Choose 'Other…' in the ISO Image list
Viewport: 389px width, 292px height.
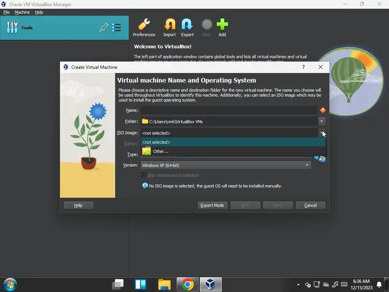[x=233, y=151]
